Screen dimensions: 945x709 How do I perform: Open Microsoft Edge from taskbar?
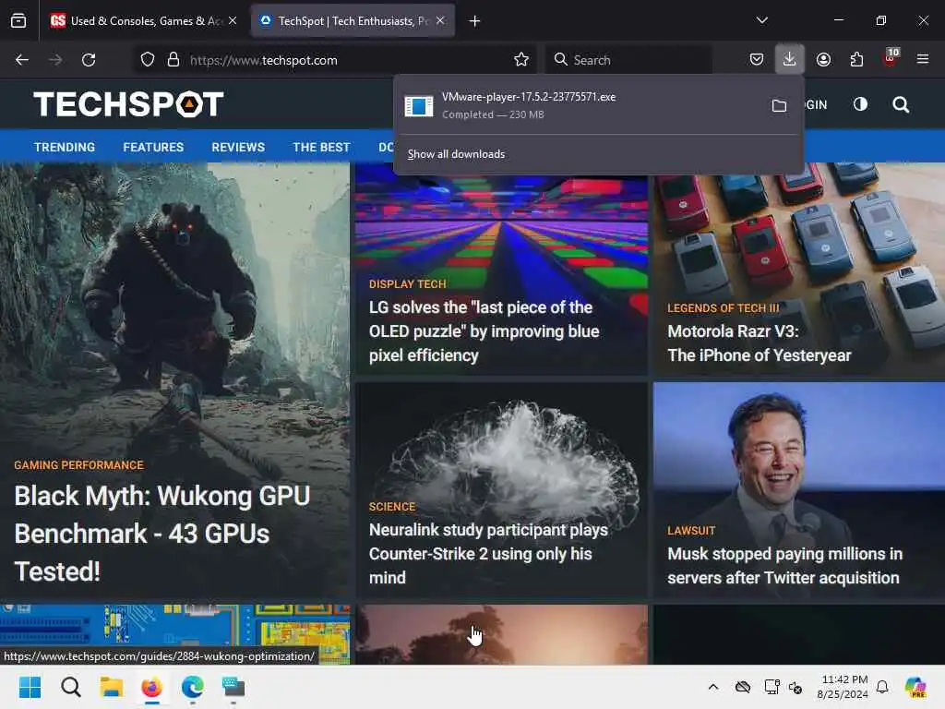coord(192,687)
